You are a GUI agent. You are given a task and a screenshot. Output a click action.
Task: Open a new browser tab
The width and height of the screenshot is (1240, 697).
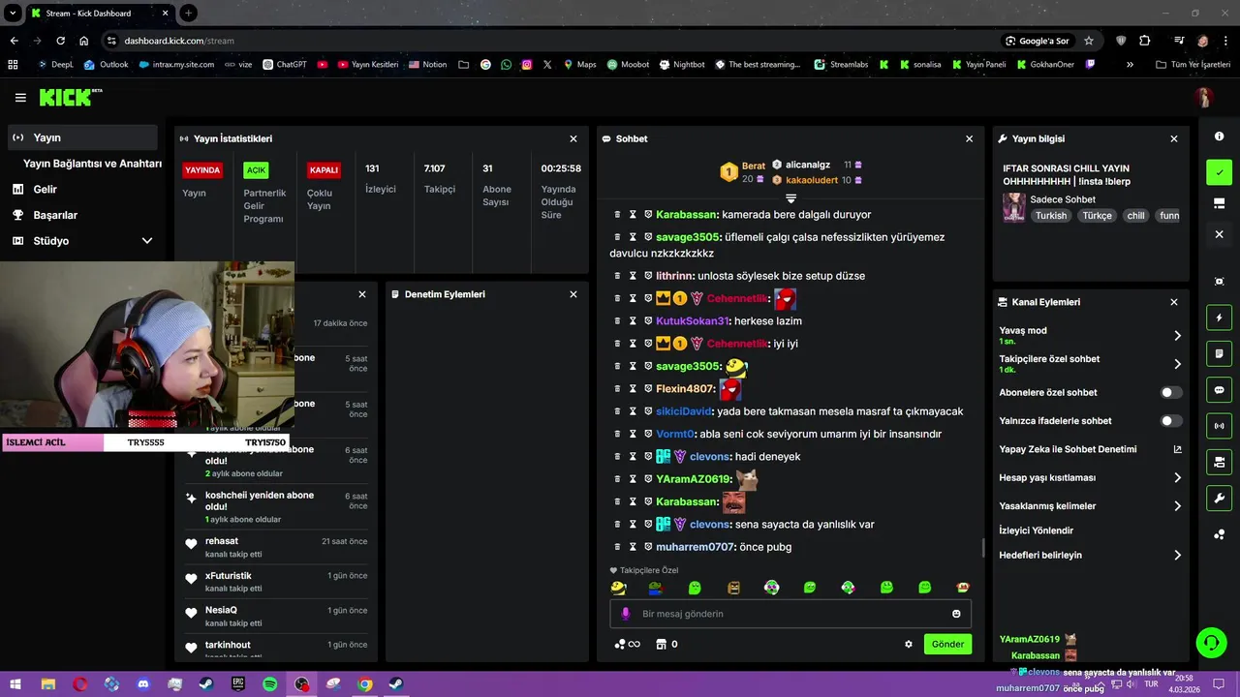pyautogui.click(x=188, y=13)
